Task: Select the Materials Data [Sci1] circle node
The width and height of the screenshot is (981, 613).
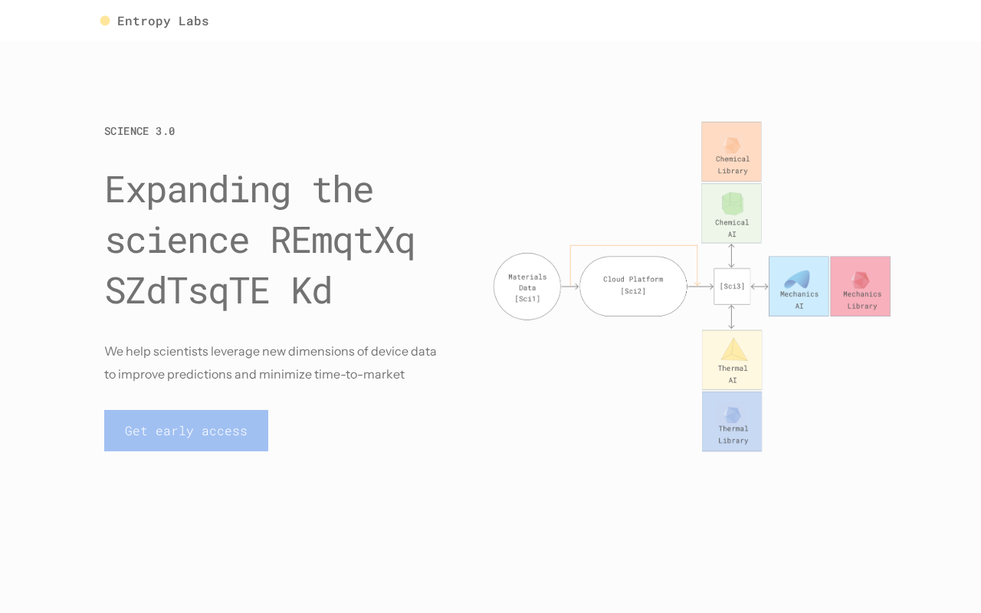Action: pos(527,287)
